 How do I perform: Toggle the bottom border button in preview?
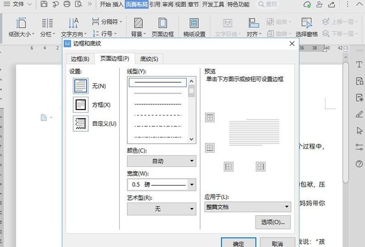click(x=210, y=147)
